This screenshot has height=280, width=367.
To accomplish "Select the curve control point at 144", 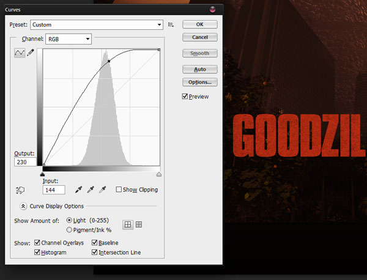I will pyautogui.click(x=109, y=61).
